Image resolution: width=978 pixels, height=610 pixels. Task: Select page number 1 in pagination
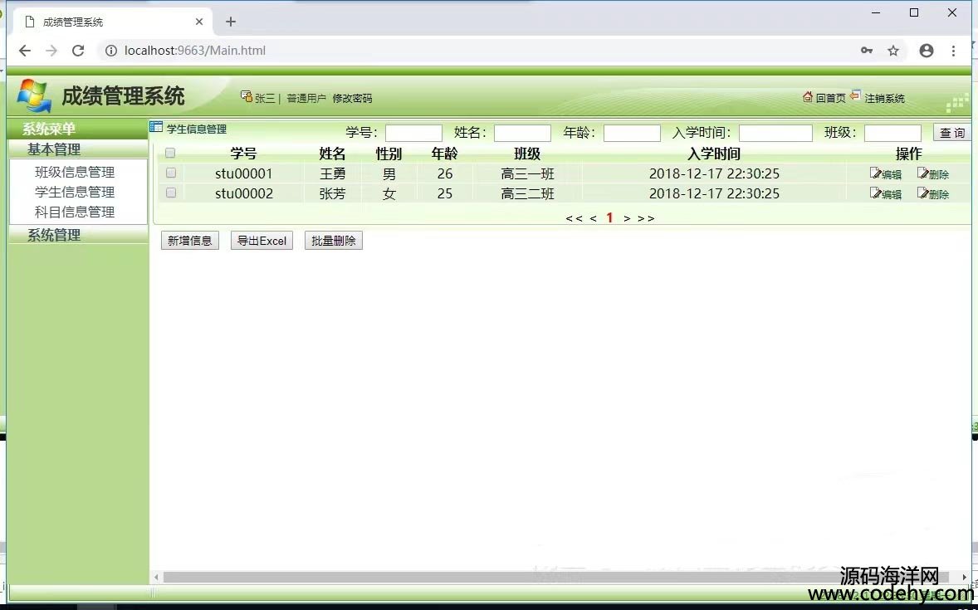609,217
